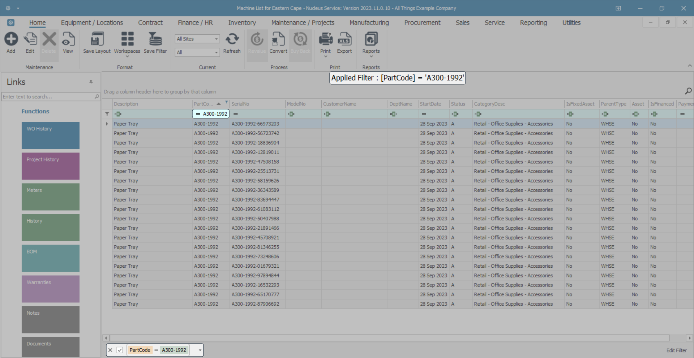694x358 pixels.
Task: Open the Warranties tile
Action: click(x=51, y=289)
